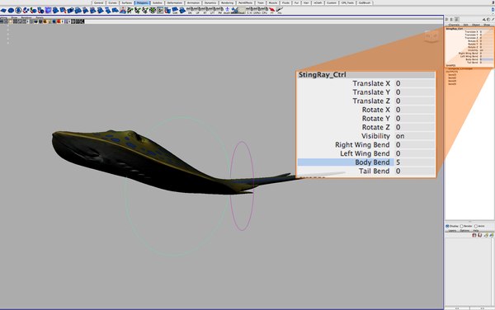Switch to the PaintEffects shelf tab
Viewport: 495px width, 310px height.
tap(246, 2)
